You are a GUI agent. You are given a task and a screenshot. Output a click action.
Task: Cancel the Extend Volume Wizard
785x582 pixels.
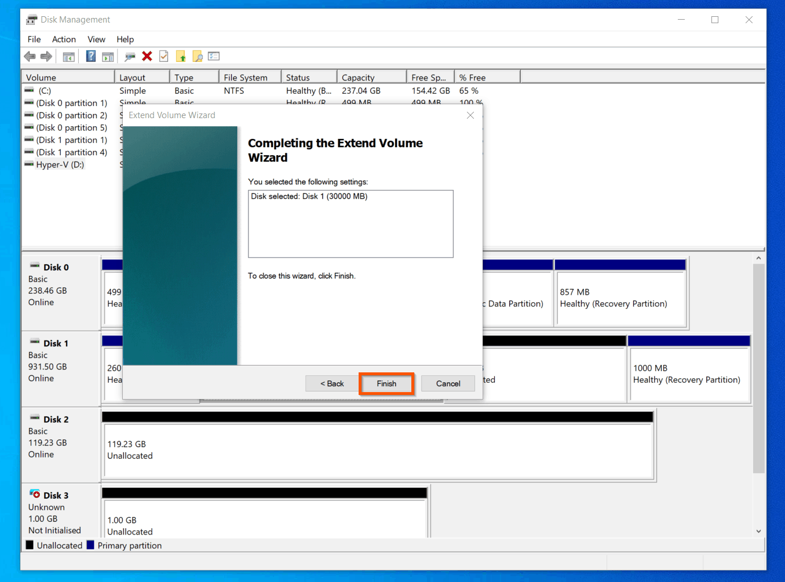click(x=447, y=383)
